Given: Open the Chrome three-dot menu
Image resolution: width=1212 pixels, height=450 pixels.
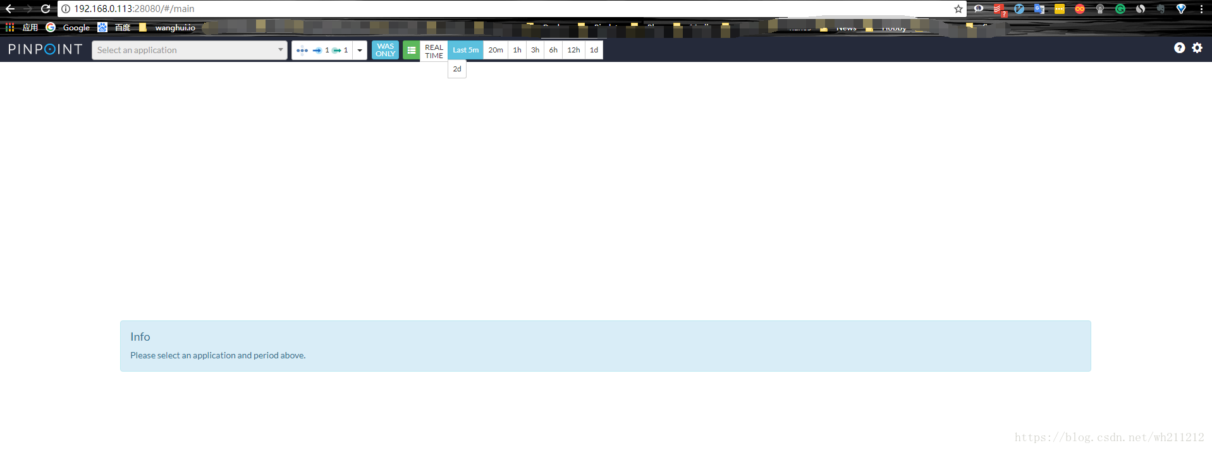Looking at the screenshot, I should tap(1201, 9).
